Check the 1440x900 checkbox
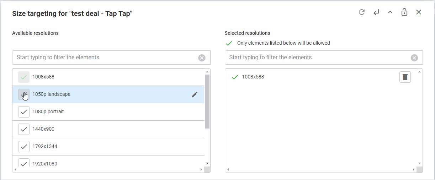Image resolution: width=435 pixels, height=180 pixels. pos(24,129)
